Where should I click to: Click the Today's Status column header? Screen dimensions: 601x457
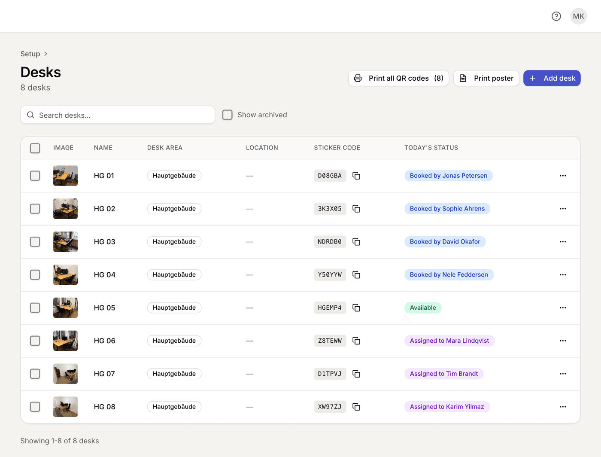click(x=431, y=148)
